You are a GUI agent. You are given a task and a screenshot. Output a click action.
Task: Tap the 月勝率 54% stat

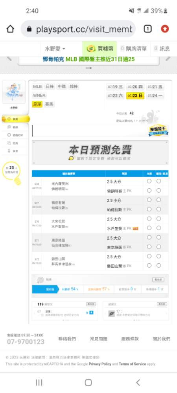(x=70, y=289)
